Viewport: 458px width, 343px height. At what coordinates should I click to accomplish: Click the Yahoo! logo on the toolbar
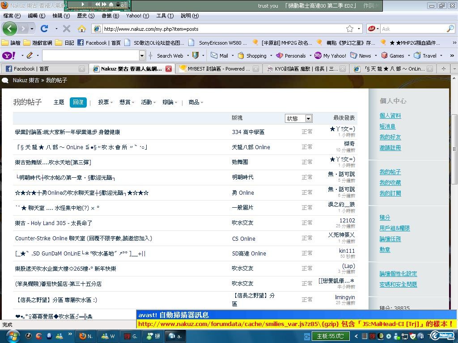click(8, 55)
